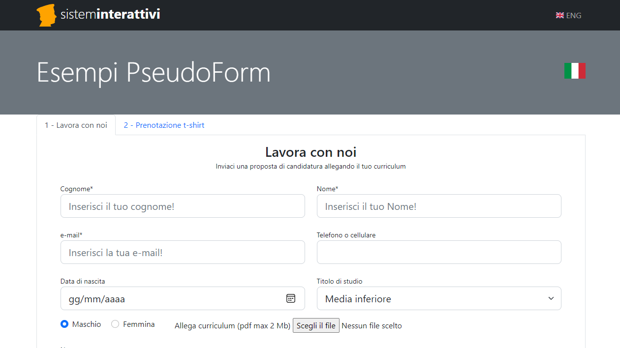Click the chevron on the education dropdown

551,298
